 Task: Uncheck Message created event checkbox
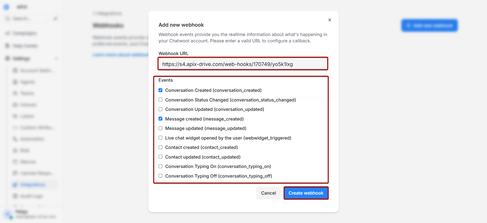pyautogui.click(x=161, y=119)
